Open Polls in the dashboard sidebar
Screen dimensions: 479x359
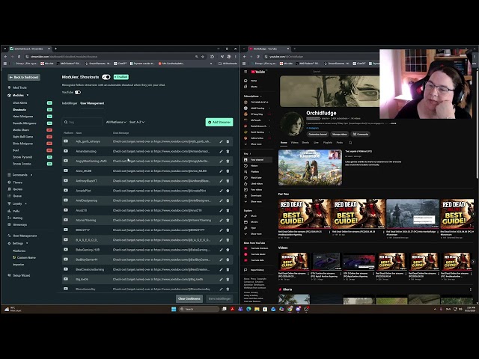click(16, 211)
